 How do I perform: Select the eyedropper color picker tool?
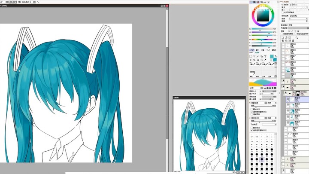tap(265, 60)
